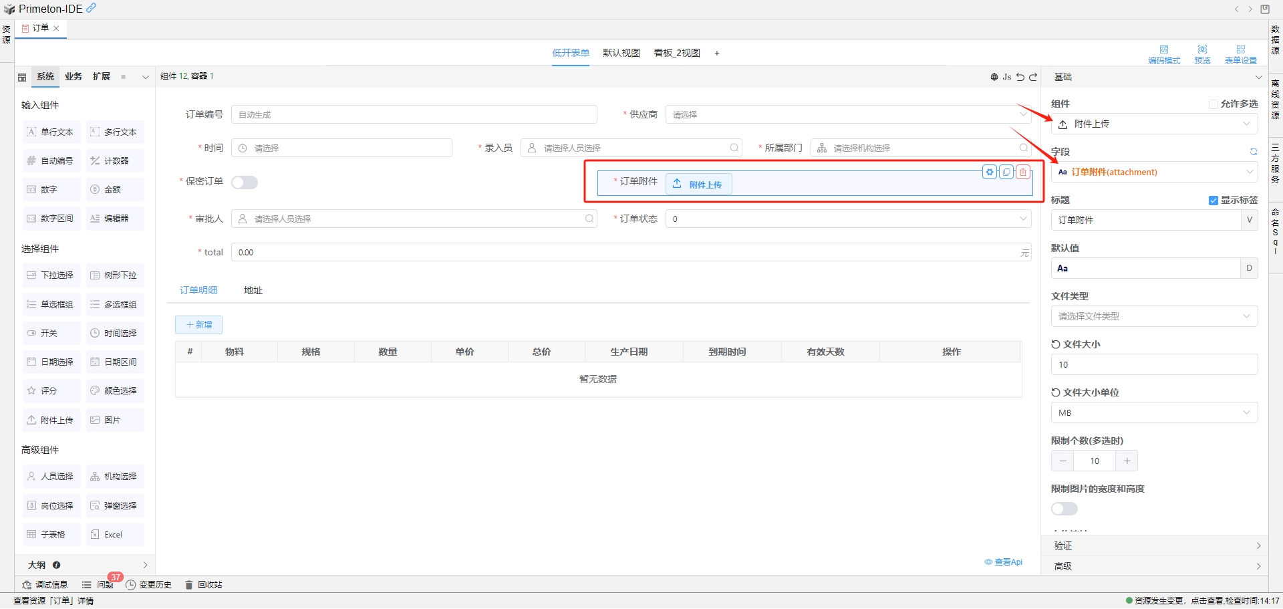The height and width of the screenshot is (609, 1283).
Task: Toggle the 保密订单 switch
Action: click(245, 182)
